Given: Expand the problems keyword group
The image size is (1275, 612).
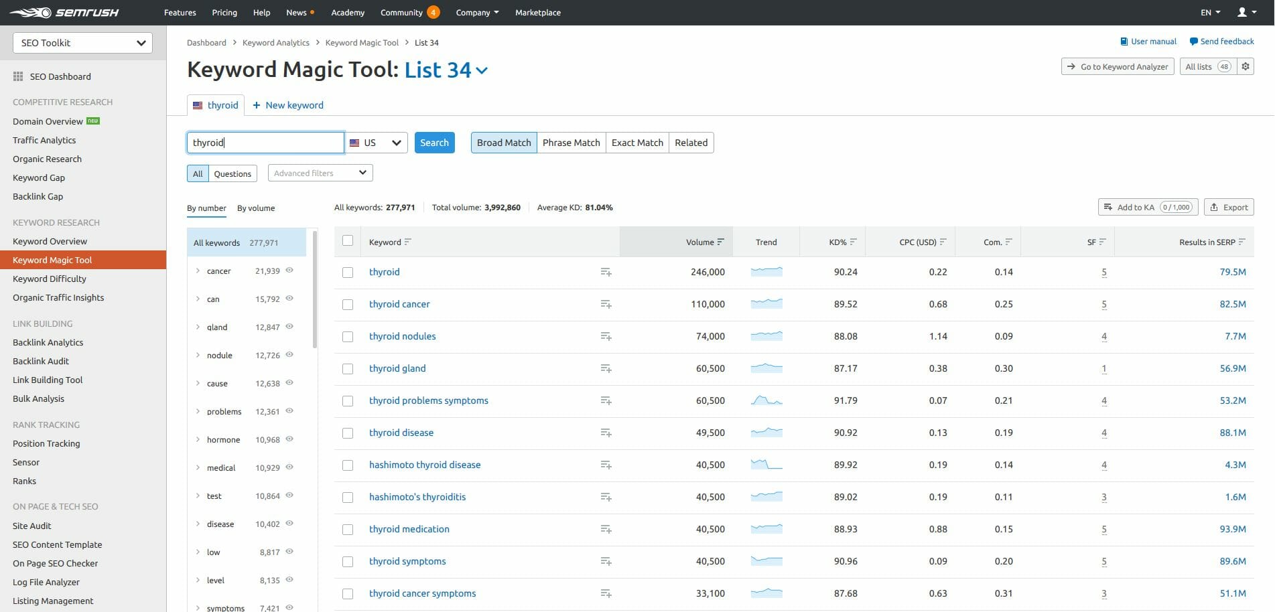Looking at the screenshot, I should (198, 411).
